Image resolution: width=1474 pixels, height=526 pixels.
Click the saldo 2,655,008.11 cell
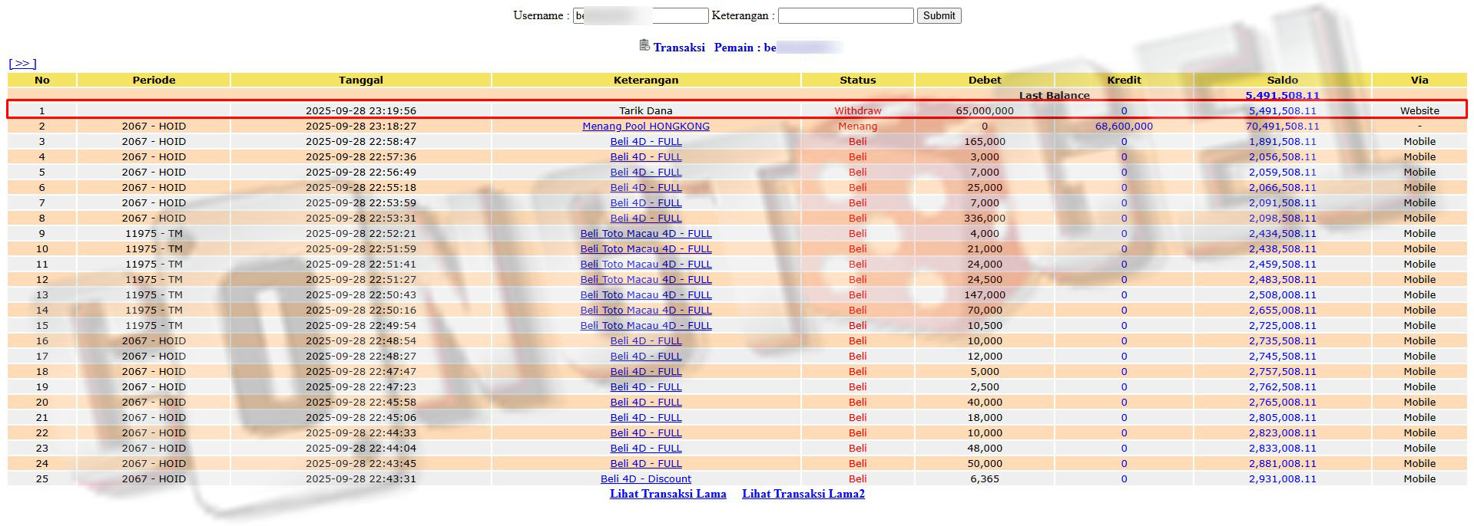pyautogui.click(x=1283, y=311)
